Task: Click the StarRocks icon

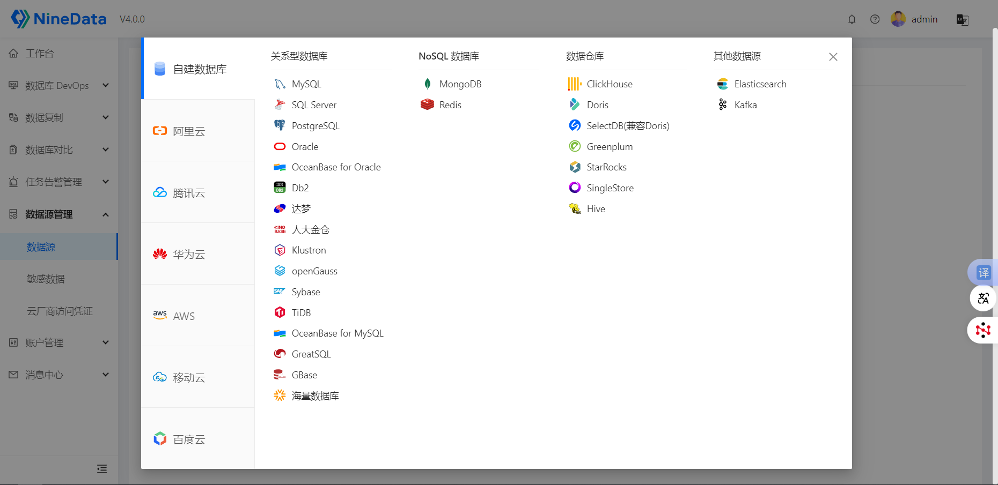Action: click(x=575, y=167)
